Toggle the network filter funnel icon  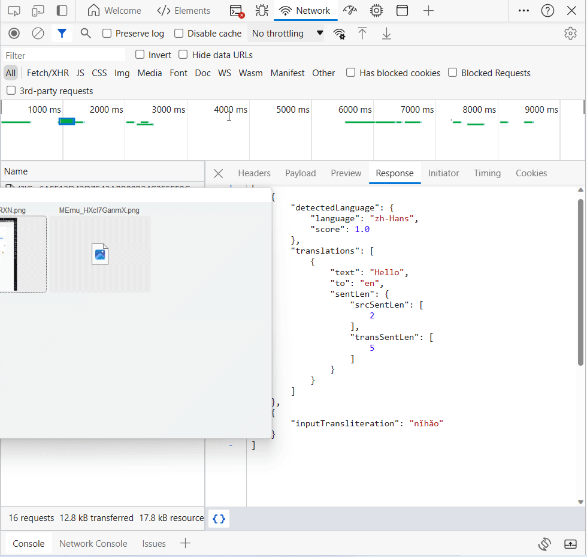click(62, 34)
